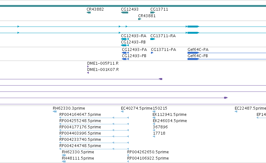Click the EC22487.5prime feature label

(250, 108)
